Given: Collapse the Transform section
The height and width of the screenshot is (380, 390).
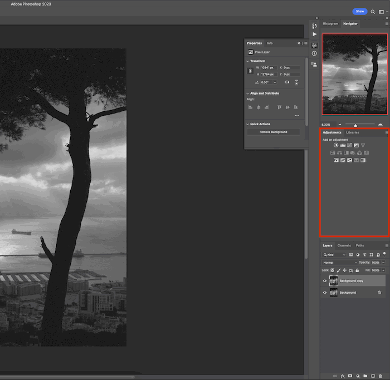Looking at the screenshot, I should pos(247,61).
